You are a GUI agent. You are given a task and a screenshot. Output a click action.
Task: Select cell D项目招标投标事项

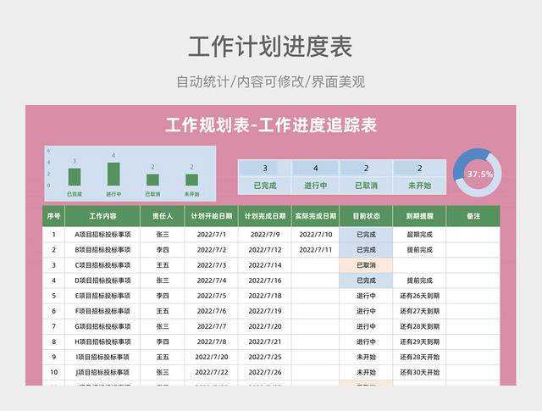coord(102,280)
